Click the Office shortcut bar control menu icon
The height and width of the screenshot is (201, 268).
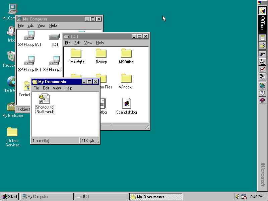tap(260, 3)
